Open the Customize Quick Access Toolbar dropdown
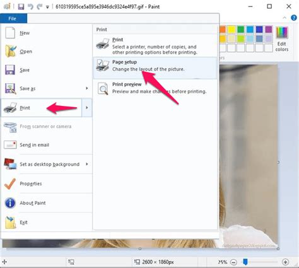The height and width of the screenshot is (268, 299). 47,7
